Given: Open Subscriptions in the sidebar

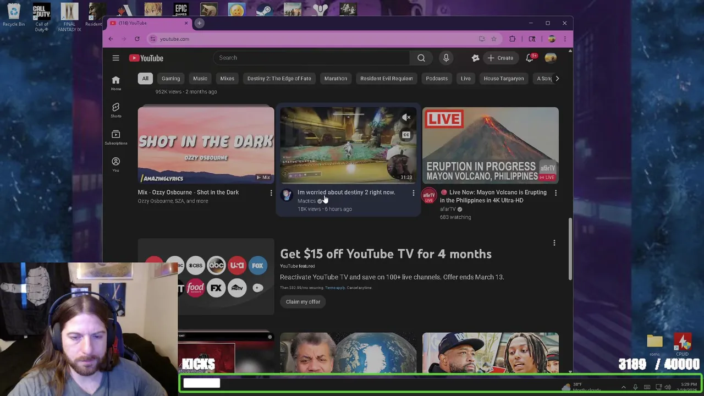Looking at the screenshot, I should coord(116,137).
